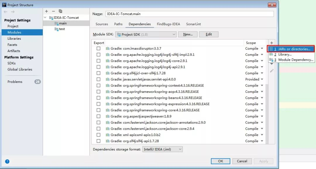Switch to the Paths tab
This screenshot has height=169, width=316.
coord(118,24)
